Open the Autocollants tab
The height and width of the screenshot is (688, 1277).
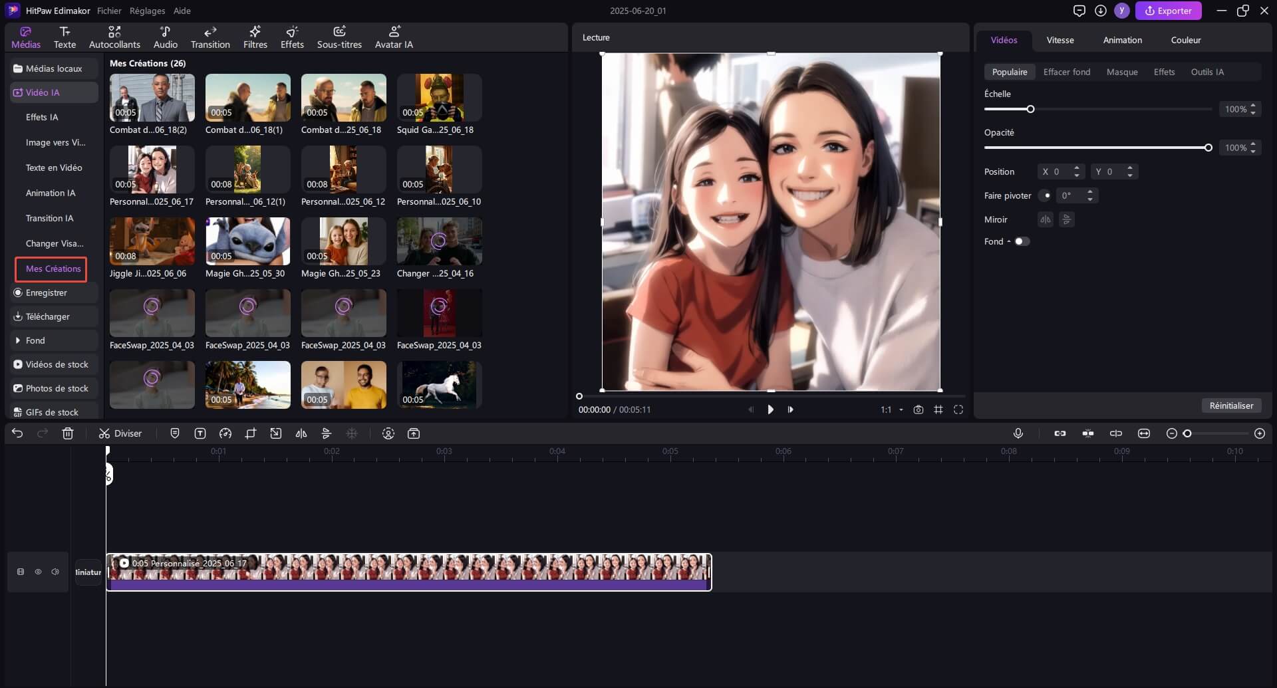(114, 37)
